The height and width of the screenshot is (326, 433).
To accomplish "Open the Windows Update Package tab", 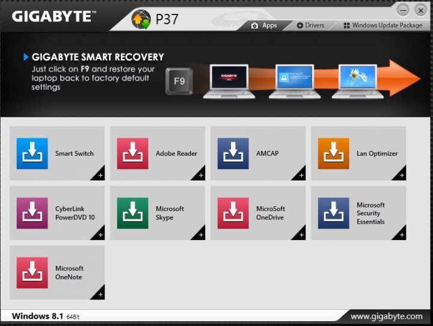I will pos(382,25).
